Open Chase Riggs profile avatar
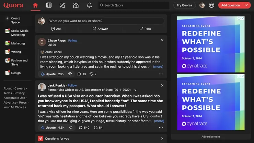Image resolution: width=254 pixels, height=143 pixels. click(42, 42)
